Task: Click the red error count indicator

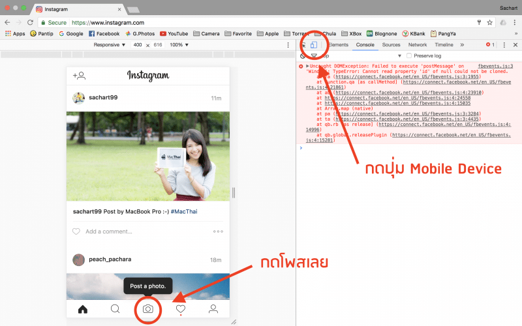Action: (490, 44)
